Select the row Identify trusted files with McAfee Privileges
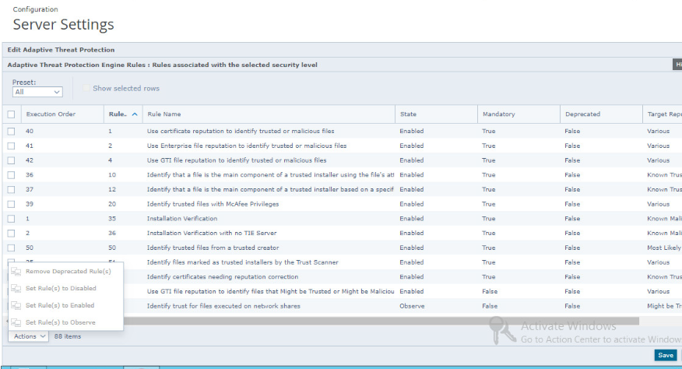This screenshot has width=682, height=369. [213, 204]
